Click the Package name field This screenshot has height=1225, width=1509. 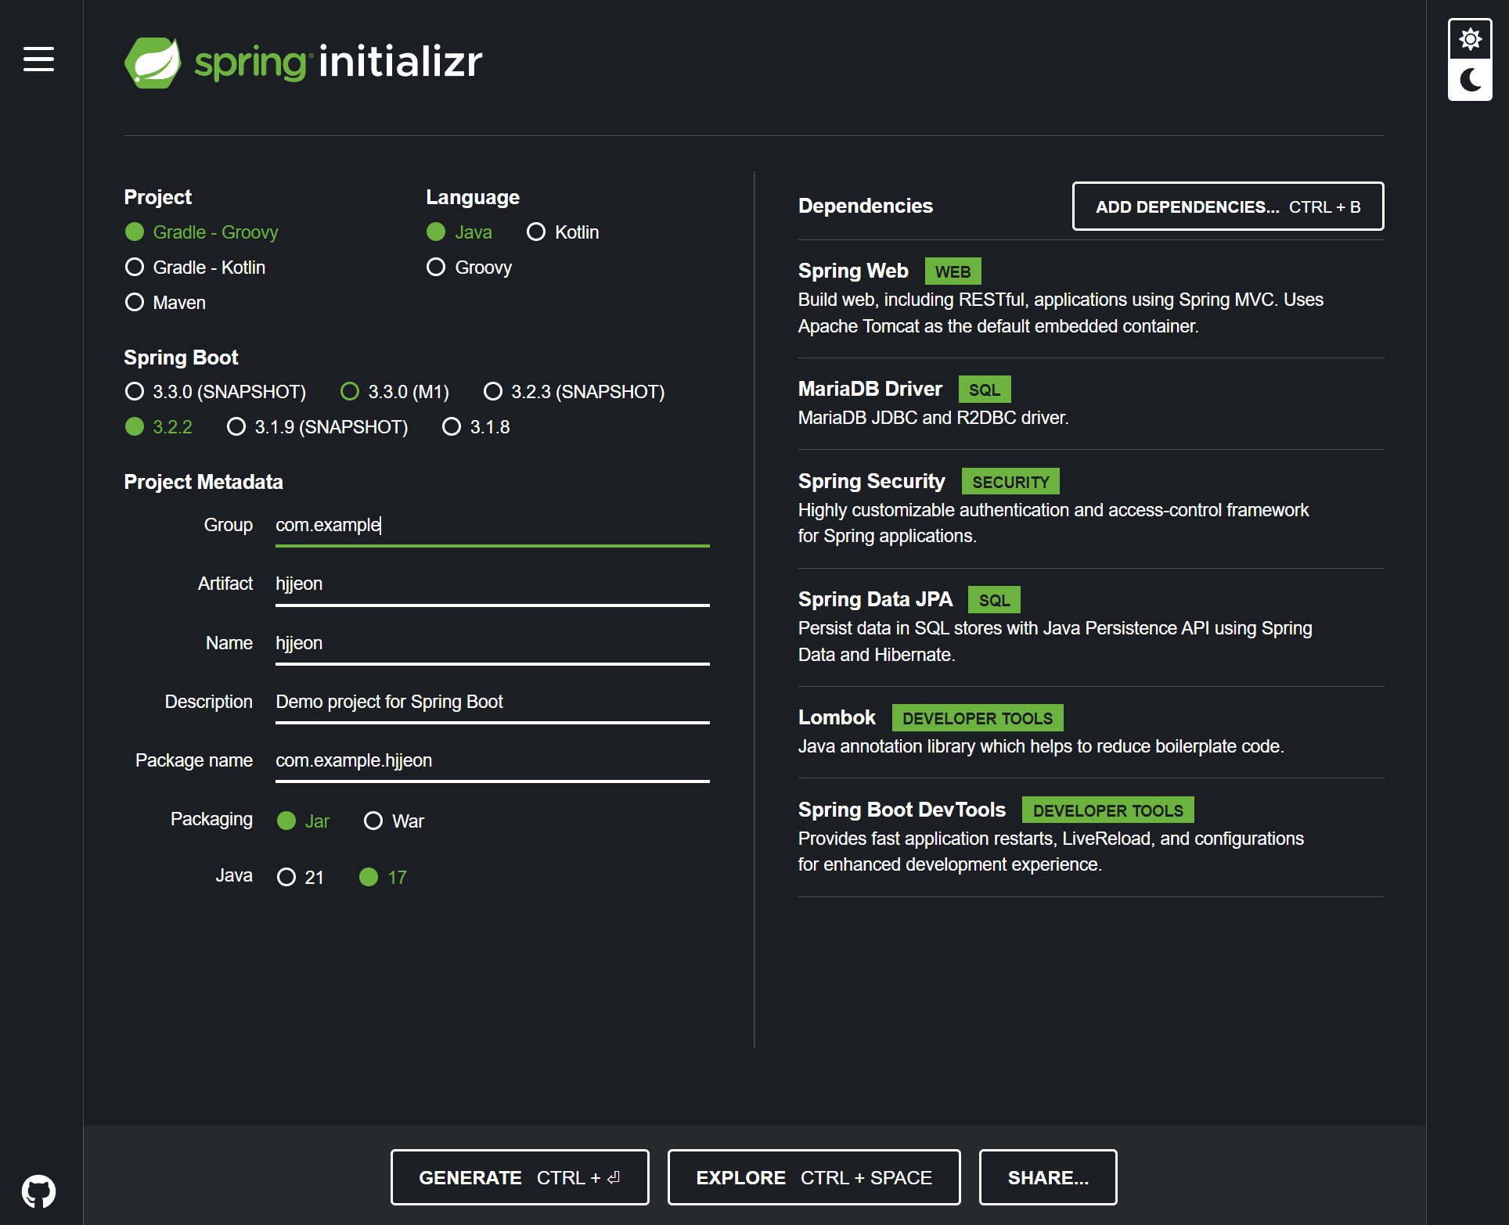point(492,760)
